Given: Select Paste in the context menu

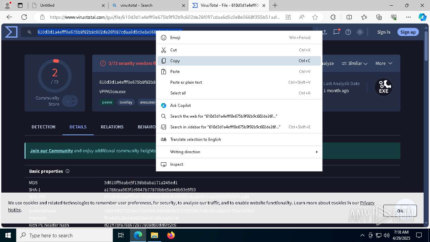Looking at the screenshot, I should coord(239,72).
